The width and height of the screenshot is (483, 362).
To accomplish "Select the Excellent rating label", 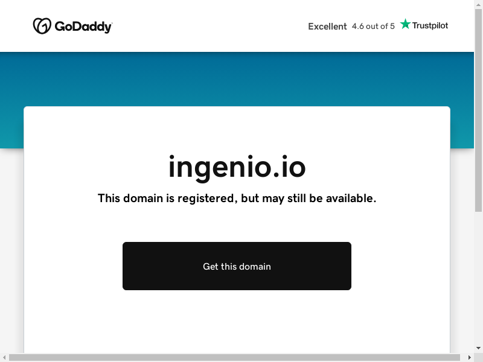I will 327,27.
